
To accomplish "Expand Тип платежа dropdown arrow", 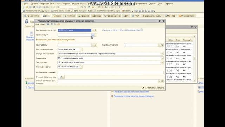I will click(162, 62).
